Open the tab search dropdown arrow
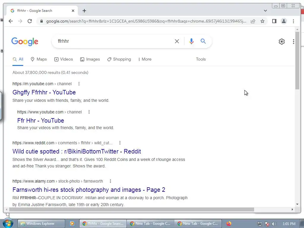Screen dimensions: 304x228 click(x=265, y=11)
